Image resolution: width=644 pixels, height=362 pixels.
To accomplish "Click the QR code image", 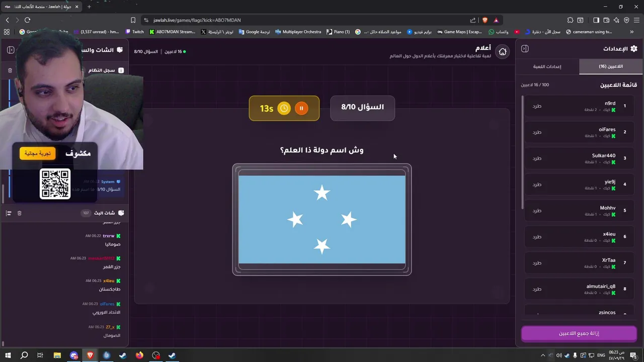I will 55,185.
